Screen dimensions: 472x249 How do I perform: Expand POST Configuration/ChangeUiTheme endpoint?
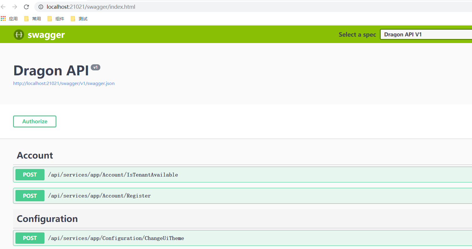point(243,238)
